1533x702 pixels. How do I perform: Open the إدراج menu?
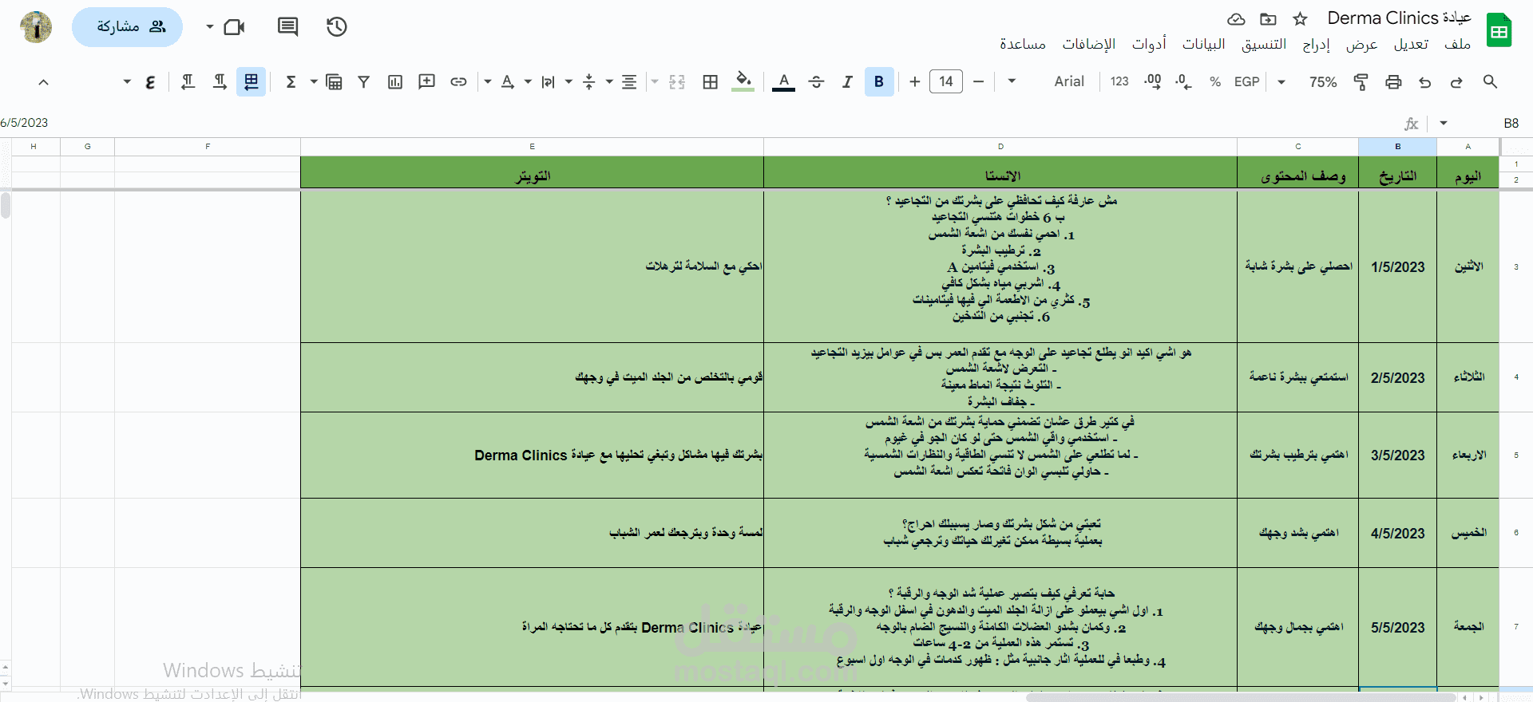coord(1316,44)
